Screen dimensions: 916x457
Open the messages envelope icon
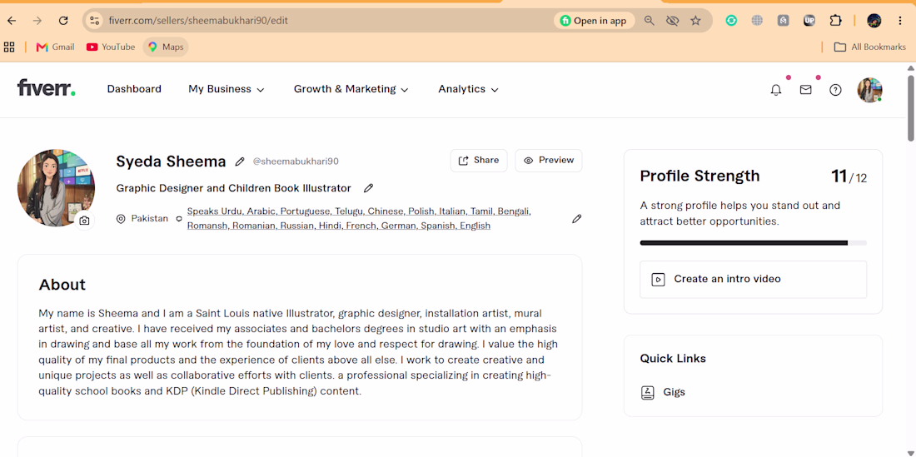click(x=805, y=90)
